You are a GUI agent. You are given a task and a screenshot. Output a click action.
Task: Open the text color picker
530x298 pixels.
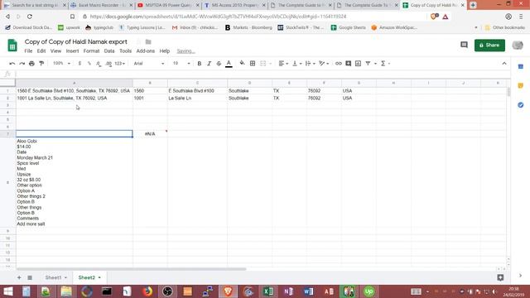(229, 64)
